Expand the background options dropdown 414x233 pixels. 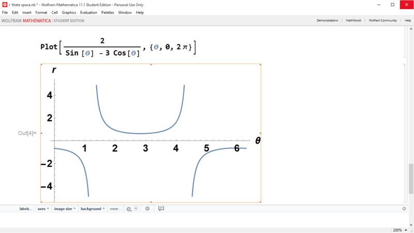click(93, 209)
